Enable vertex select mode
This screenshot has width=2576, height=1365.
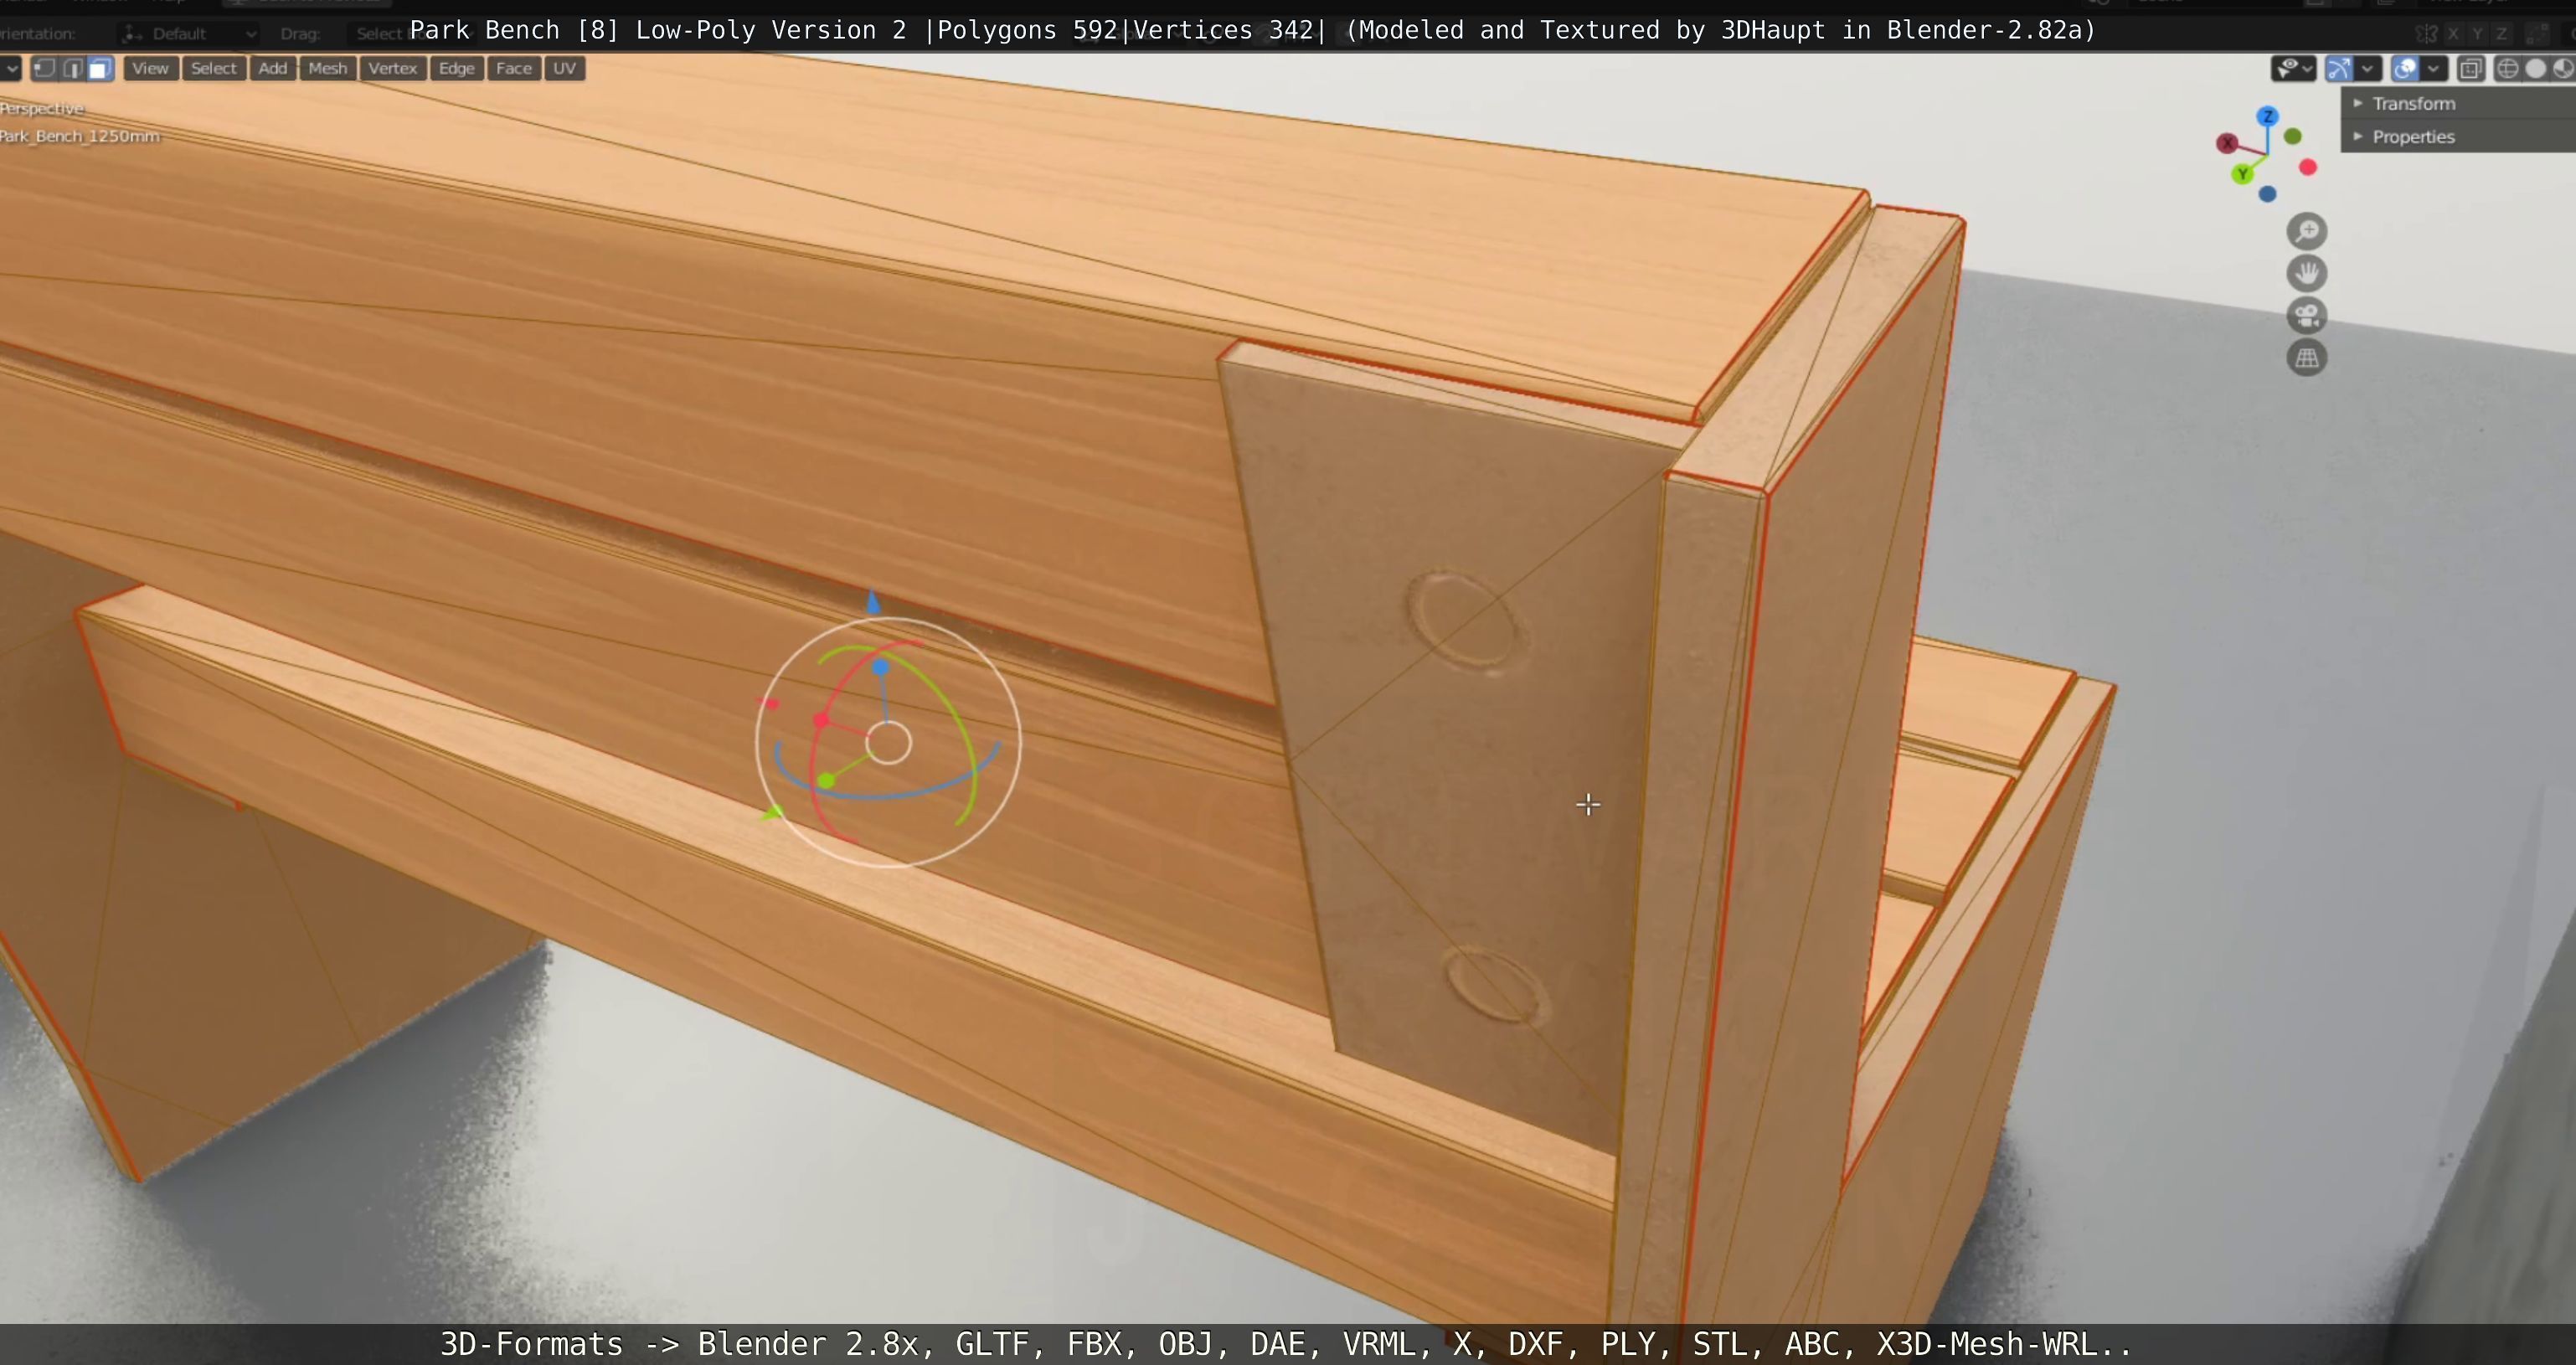(x=44, y=68)
